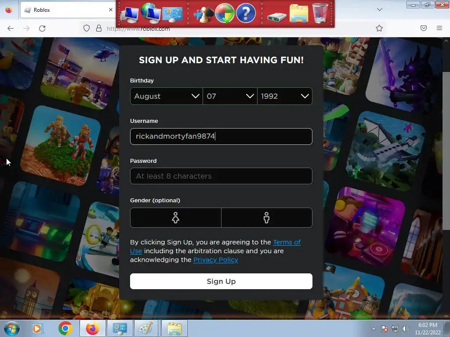
Task: Click the site security padlock icon
Action: click(x=99, y=29)
